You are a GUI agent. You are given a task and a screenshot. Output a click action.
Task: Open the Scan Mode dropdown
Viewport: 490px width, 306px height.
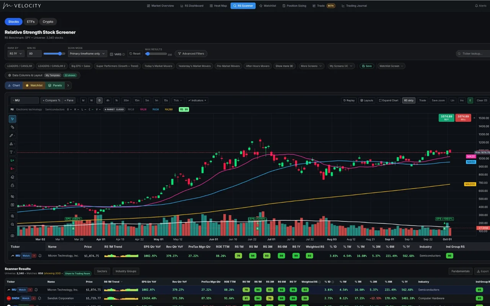point(88,54)
